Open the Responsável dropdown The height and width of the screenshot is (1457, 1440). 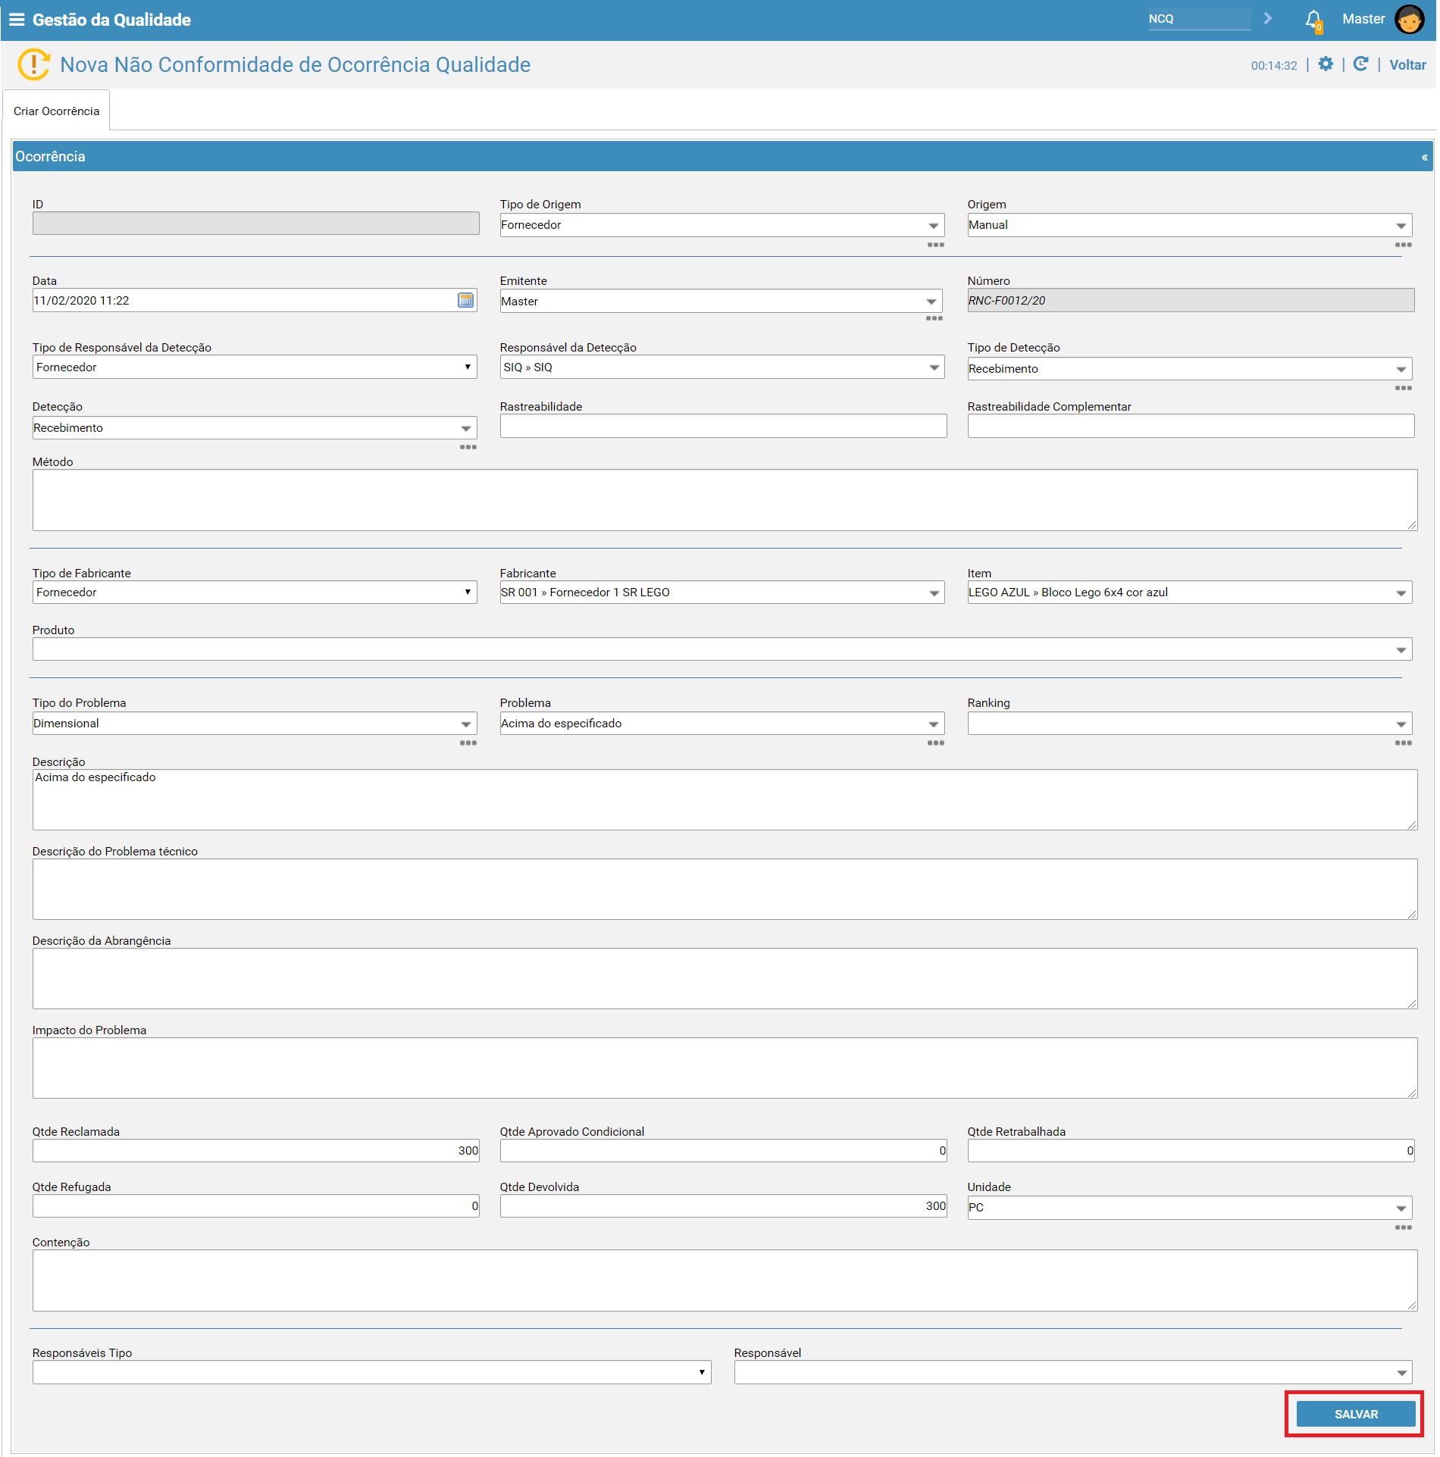pyautogui.click(x=1073, y=1372)
